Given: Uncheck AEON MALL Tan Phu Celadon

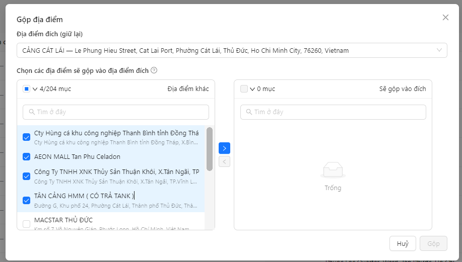Looking at the screenshot, I should tap(27, 157).
